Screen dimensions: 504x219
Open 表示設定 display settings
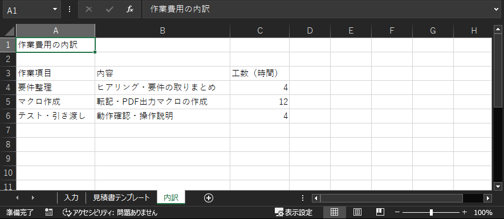pos(294,212)
